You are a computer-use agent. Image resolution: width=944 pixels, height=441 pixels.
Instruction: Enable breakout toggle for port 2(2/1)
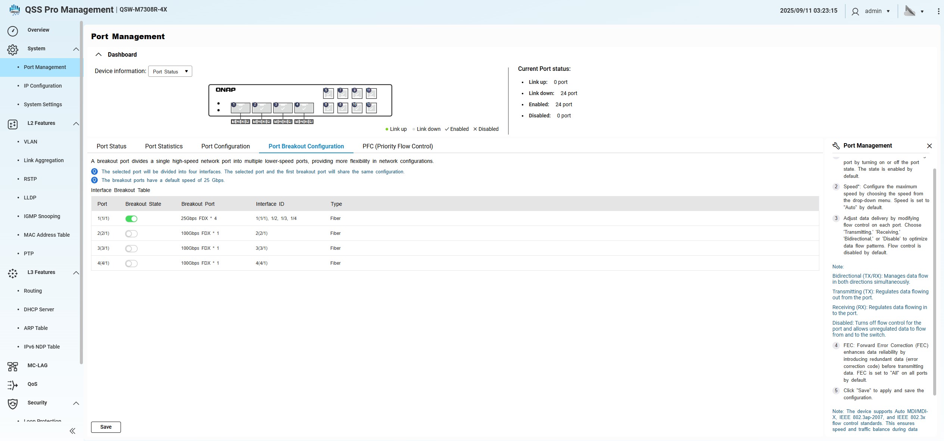click(x=131, y=234)
